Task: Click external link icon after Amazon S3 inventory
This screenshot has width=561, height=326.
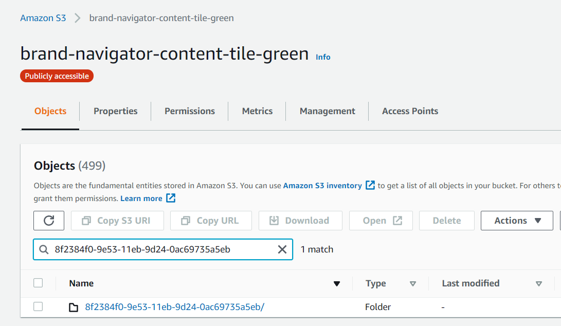Action: [370, 185]
